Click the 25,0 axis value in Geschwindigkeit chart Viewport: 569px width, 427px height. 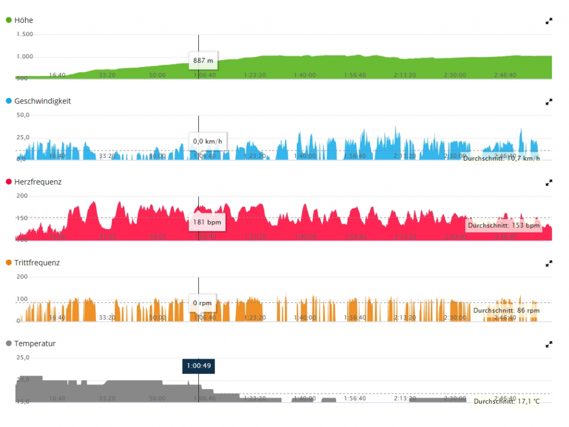23,138
